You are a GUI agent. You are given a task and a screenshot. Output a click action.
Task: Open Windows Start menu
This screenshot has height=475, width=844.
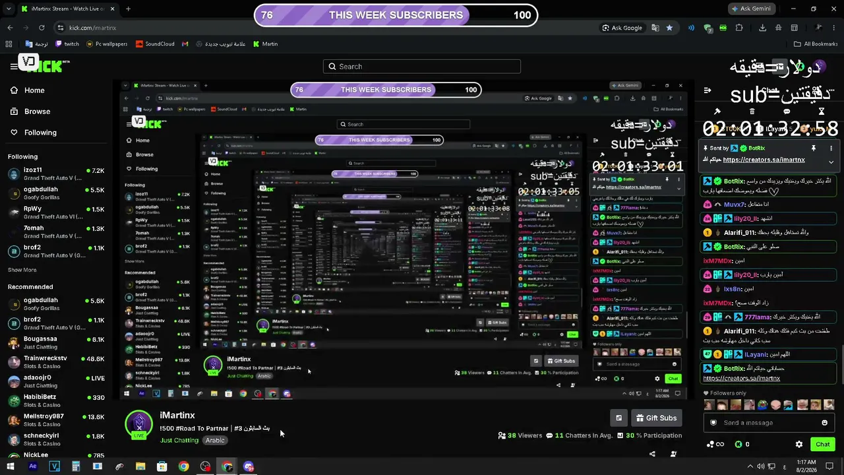tap(11, 466)
